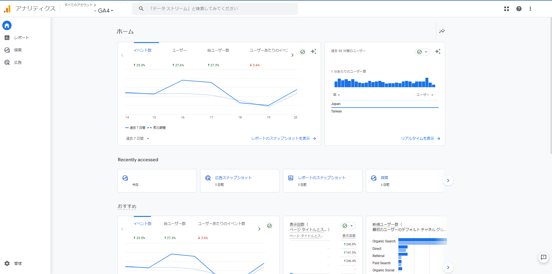Click the sparkle insights icon on overview card
The image size is (552, 274).
314,52
